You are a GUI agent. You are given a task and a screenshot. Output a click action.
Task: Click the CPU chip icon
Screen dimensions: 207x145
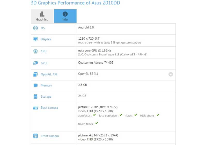coord(35,51)
